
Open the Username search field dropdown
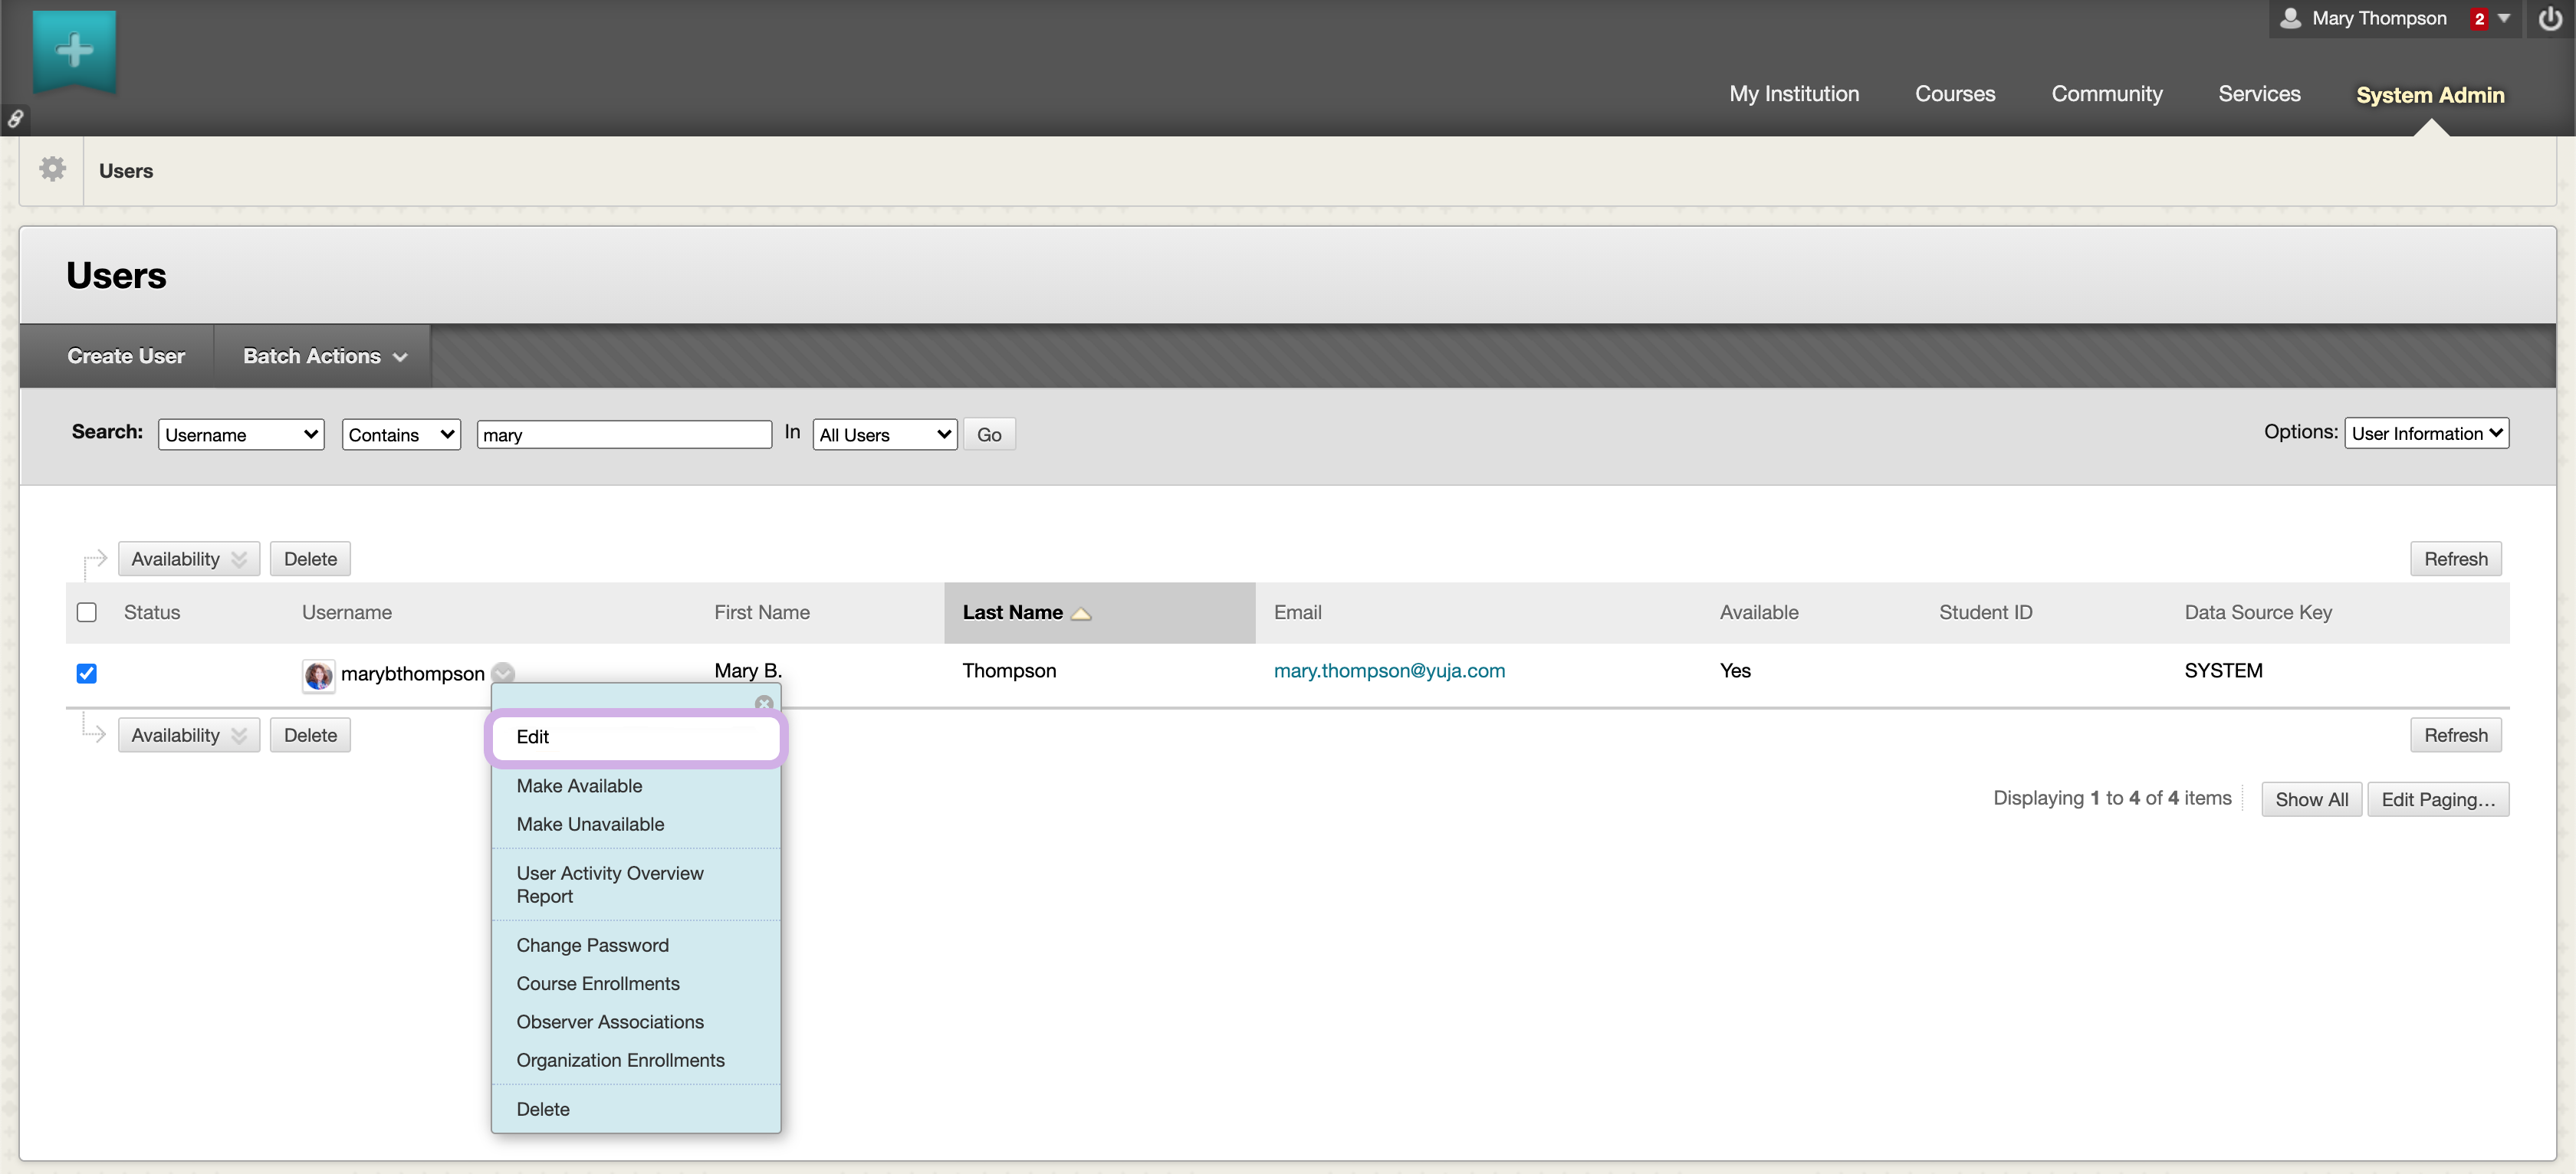tap(241, 435)
